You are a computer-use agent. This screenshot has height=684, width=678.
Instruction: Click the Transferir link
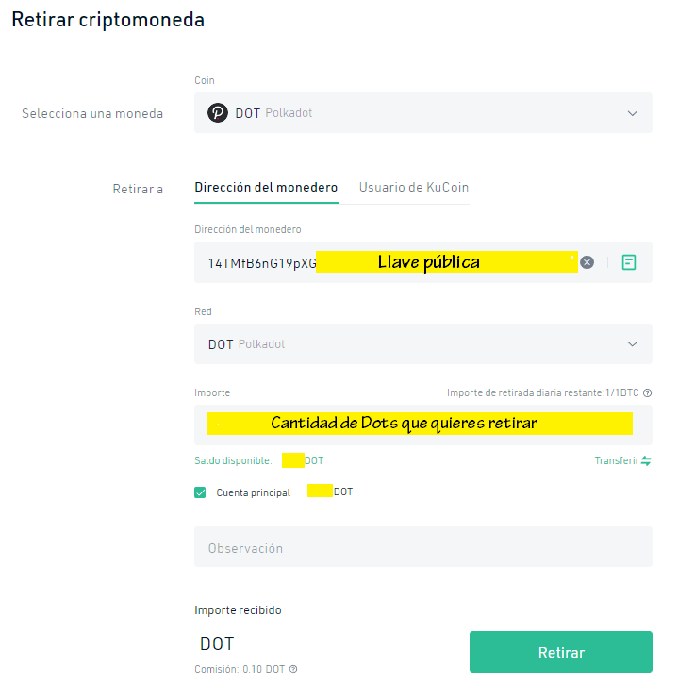pos(617,460)
